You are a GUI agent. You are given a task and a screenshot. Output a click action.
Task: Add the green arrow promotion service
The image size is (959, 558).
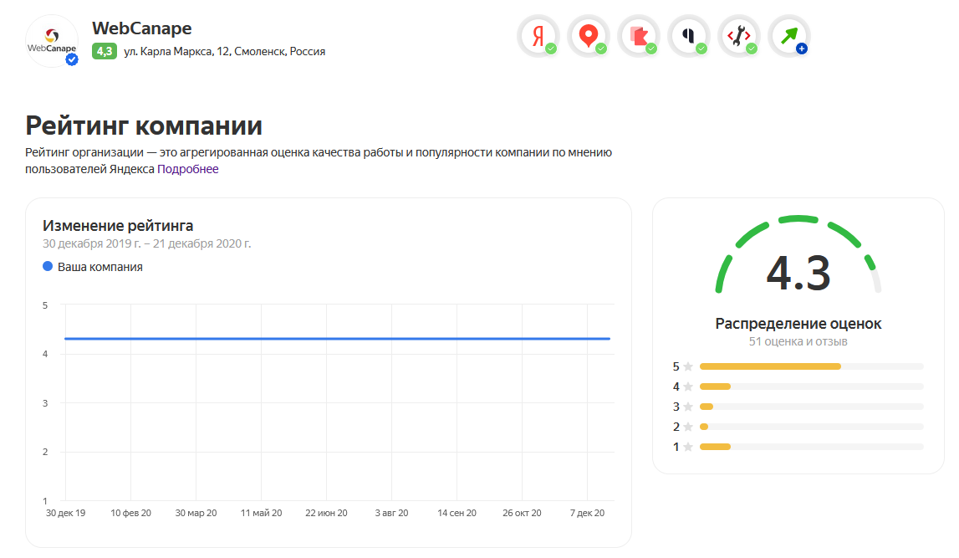(x=789, y=36)
